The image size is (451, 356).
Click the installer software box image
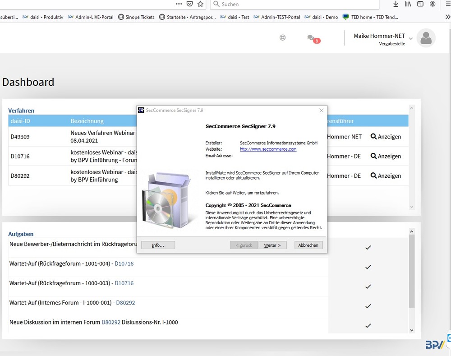pyautogui.click(x=166, y=200)
